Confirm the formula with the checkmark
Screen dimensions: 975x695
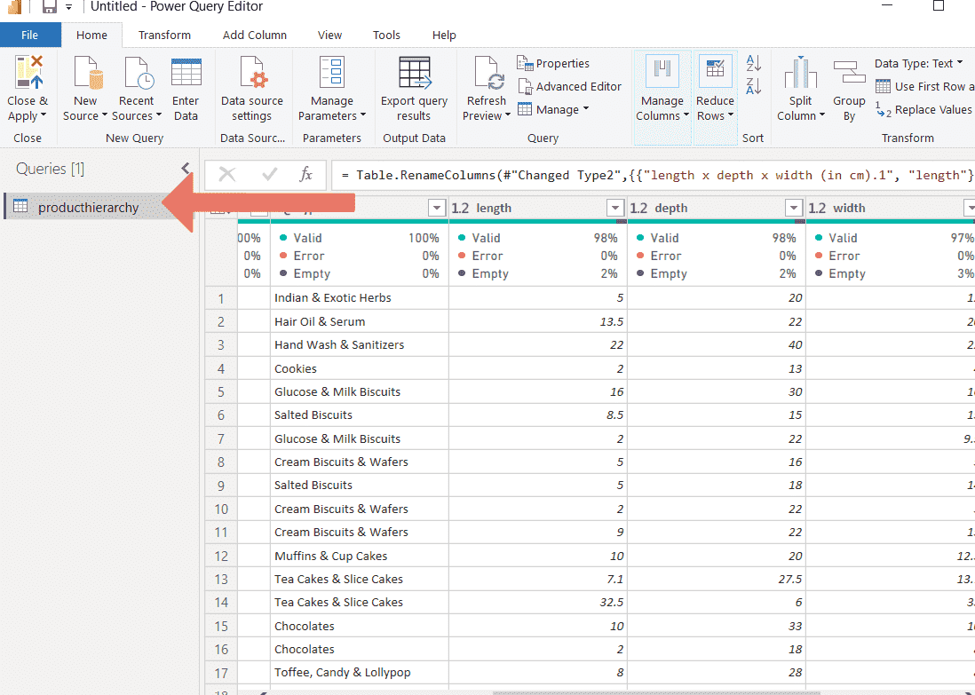click(269, 175)
